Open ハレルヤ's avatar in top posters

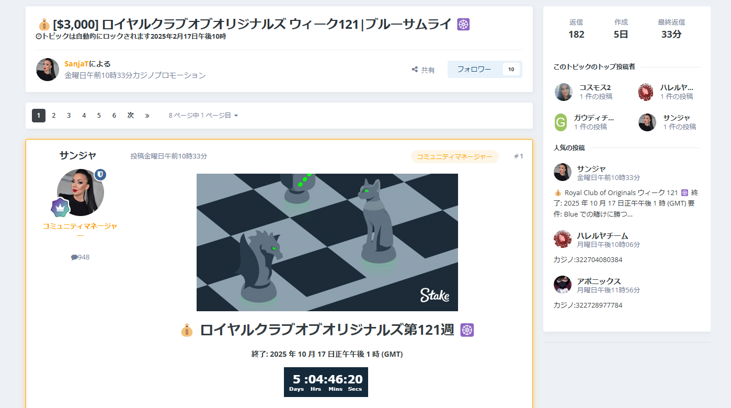647,92
